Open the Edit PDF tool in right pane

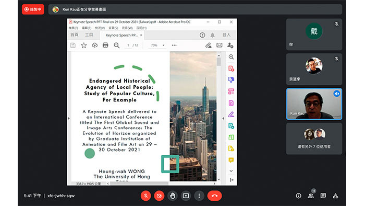pos(231,126)
